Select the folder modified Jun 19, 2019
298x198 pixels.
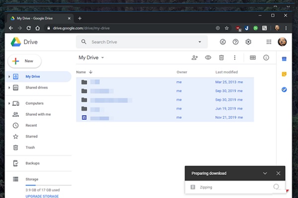coord(165,108)
